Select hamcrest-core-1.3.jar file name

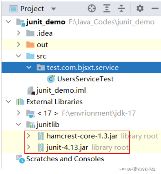[82, 136]
